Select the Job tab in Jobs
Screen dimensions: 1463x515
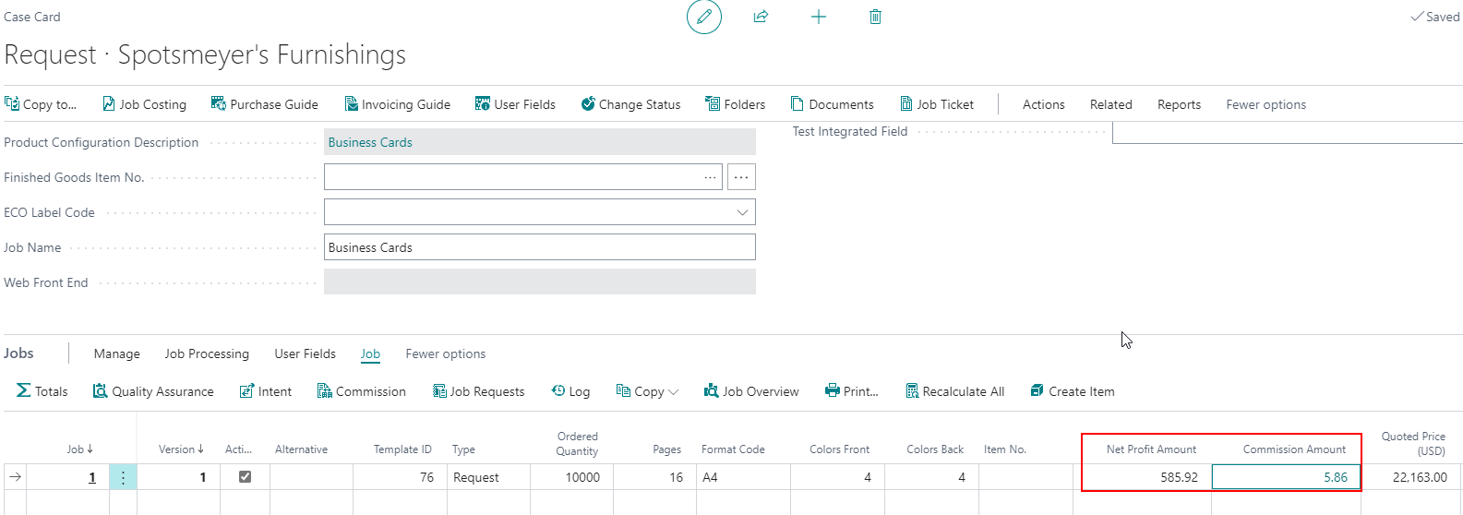370,353
